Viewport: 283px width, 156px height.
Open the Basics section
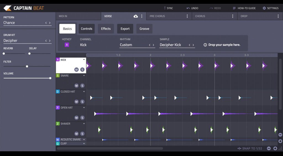(x=67, y=29)
